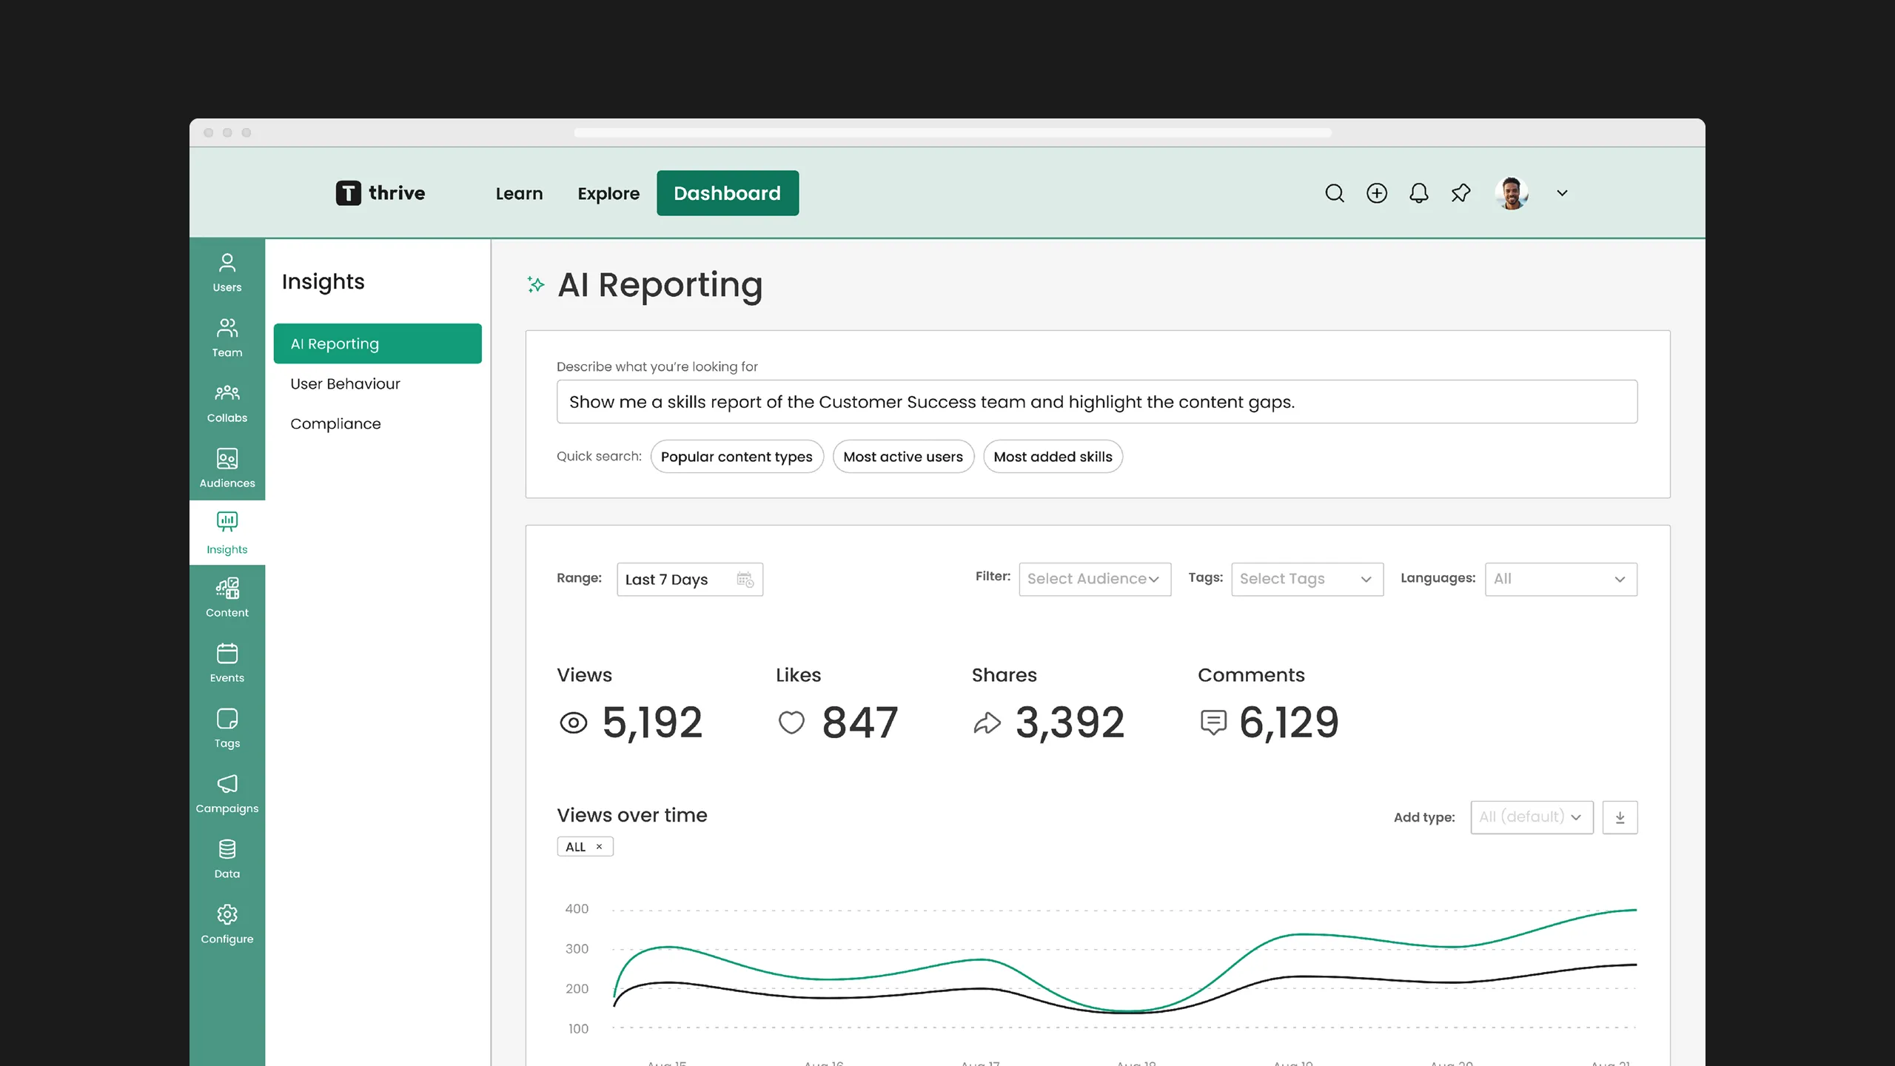Screen dimensions: 1895x1066
Task: Open the Last 7 Days range picker
Action: 689,579
